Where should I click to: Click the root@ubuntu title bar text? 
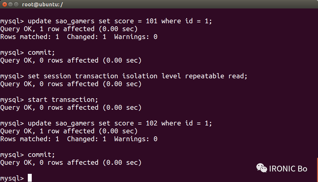pyautogui.click(x=42, y=5)
